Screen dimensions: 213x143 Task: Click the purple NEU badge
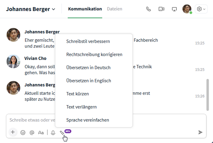[x=68, y=131]
